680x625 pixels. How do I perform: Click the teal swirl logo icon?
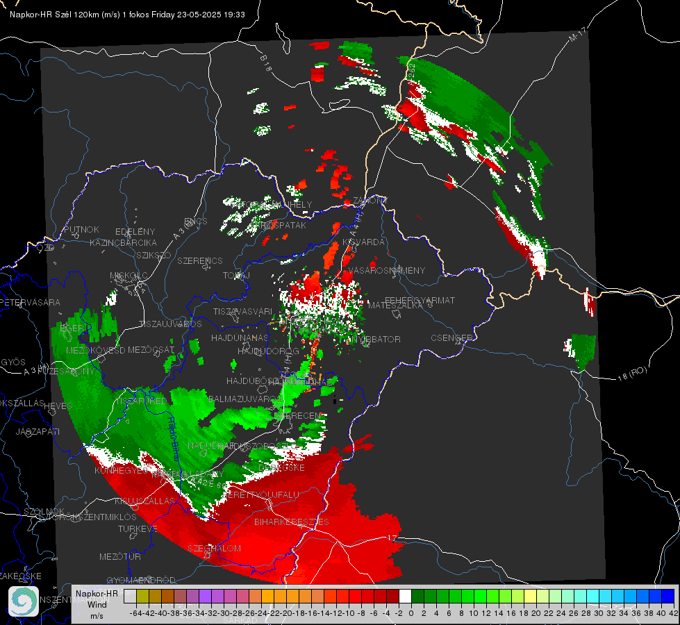coord(24,601)
